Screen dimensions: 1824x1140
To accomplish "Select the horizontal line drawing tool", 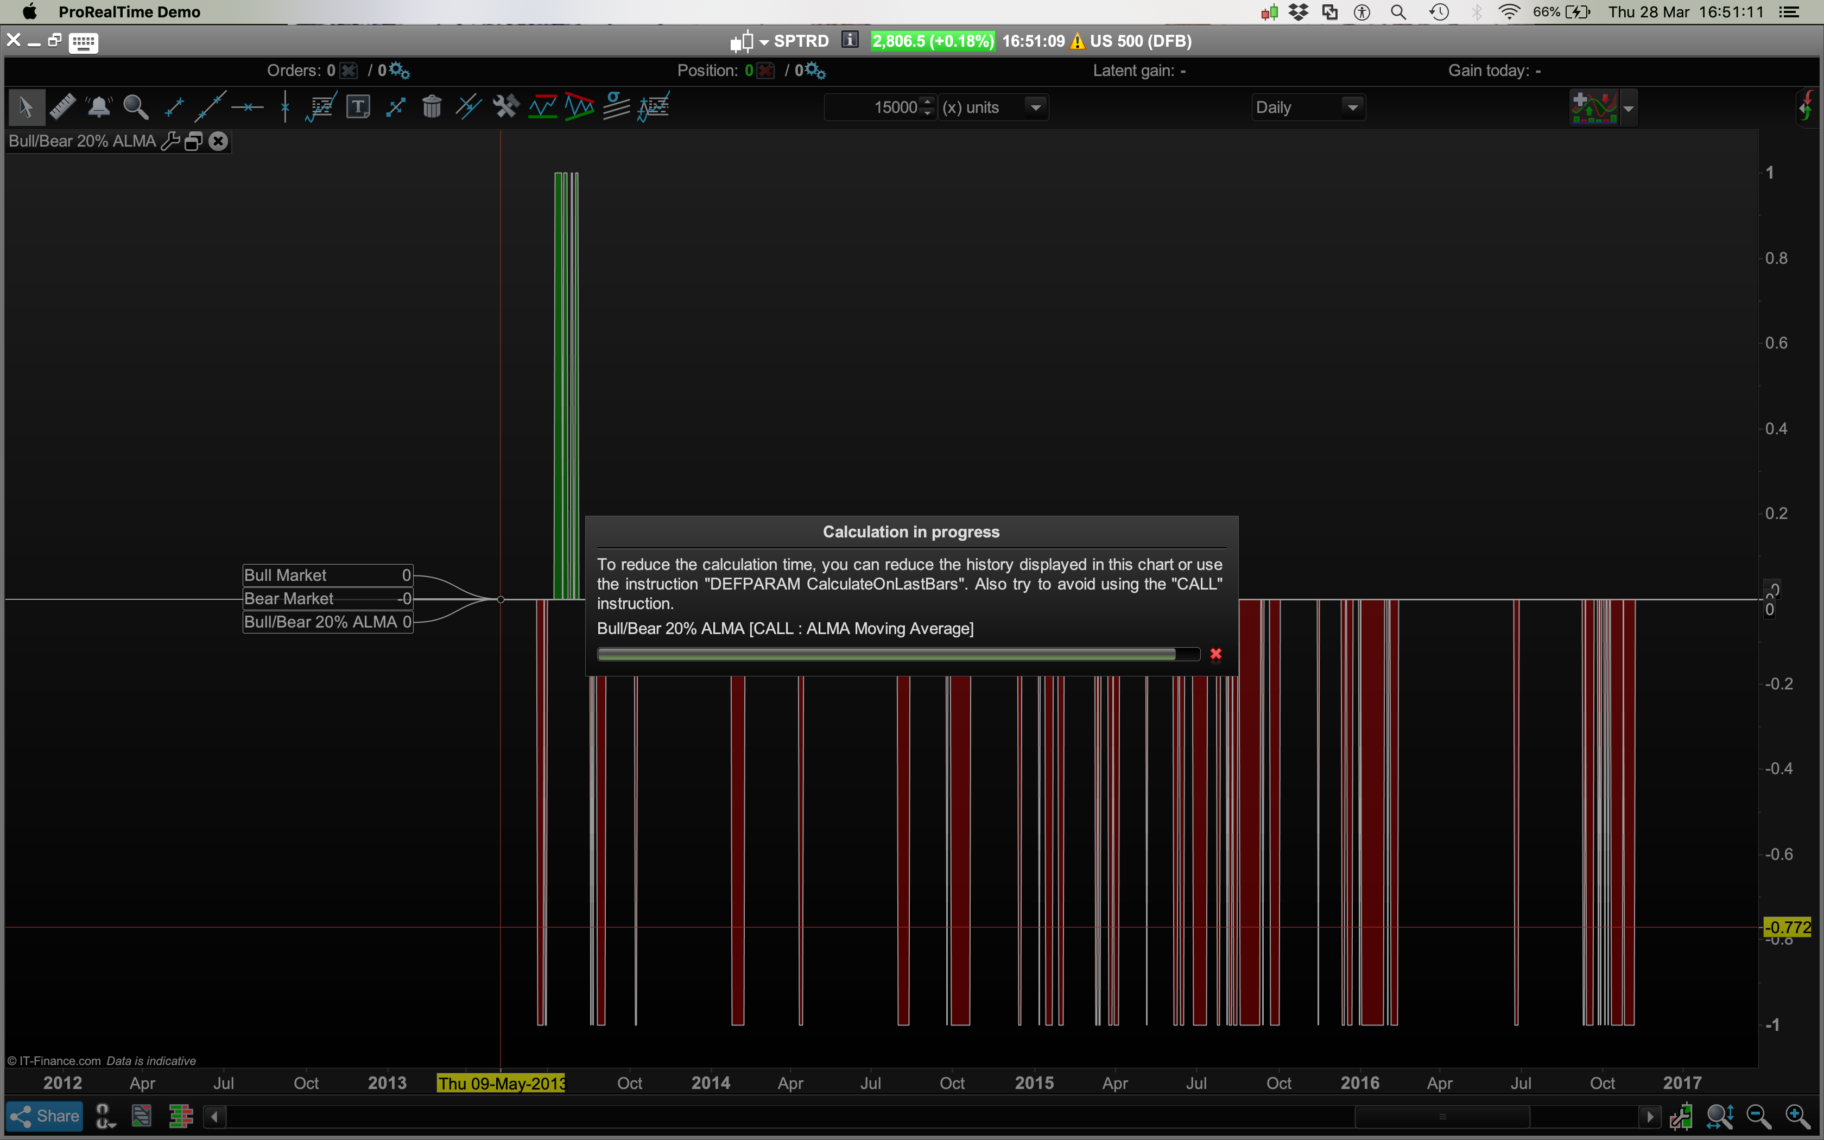I will pos(247,107).
